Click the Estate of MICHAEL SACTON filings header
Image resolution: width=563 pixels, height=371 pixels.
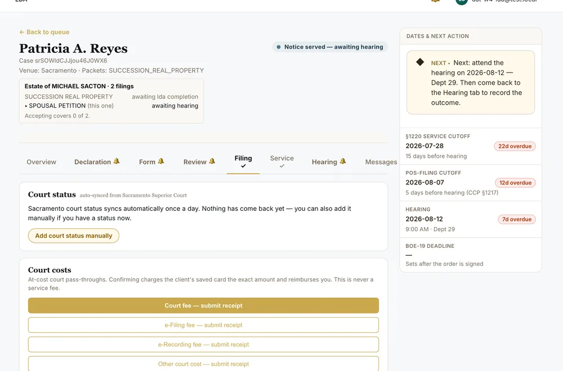tap(79, 86)
